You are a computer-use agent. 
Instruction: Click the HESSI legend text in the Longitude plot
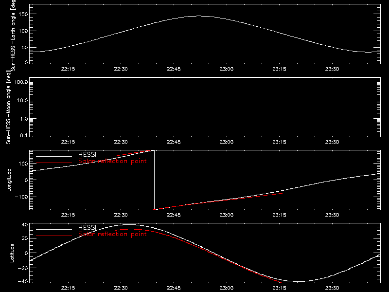click(87, 155)
